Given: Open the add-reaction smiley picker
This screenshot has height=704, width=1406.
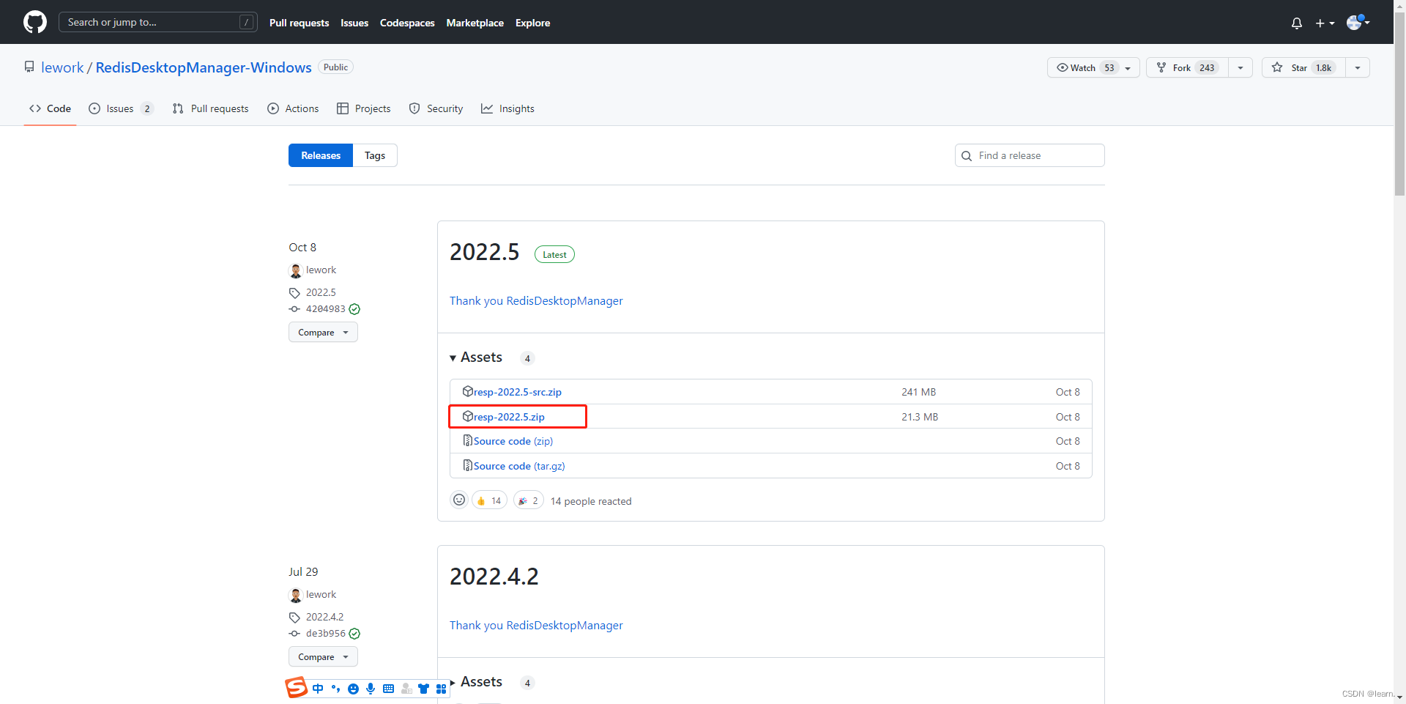Looking at the screenshot, I should coord(459,500).
